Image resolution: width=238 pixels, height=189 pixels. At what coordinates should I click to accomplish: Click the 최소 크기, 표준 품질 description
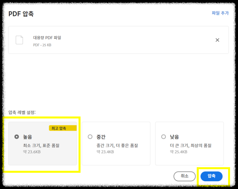pos(41,145)
